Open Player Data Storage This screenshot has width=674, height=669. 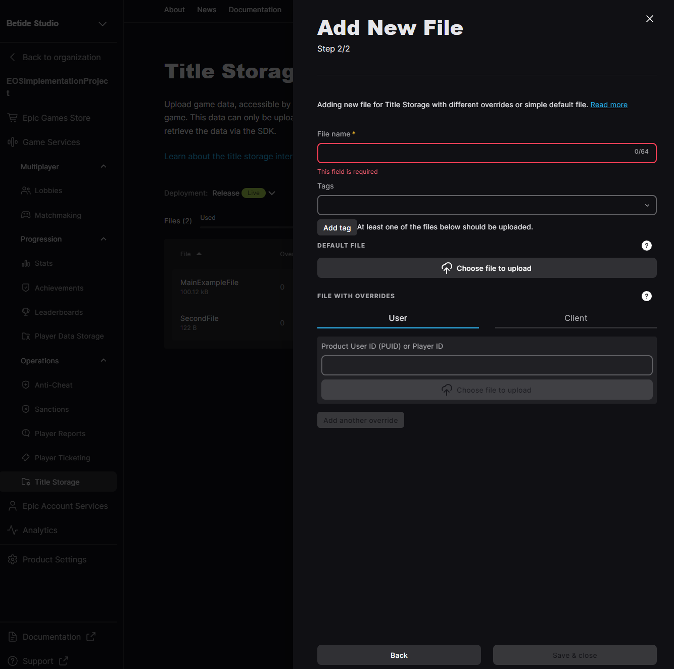point(69,336)
